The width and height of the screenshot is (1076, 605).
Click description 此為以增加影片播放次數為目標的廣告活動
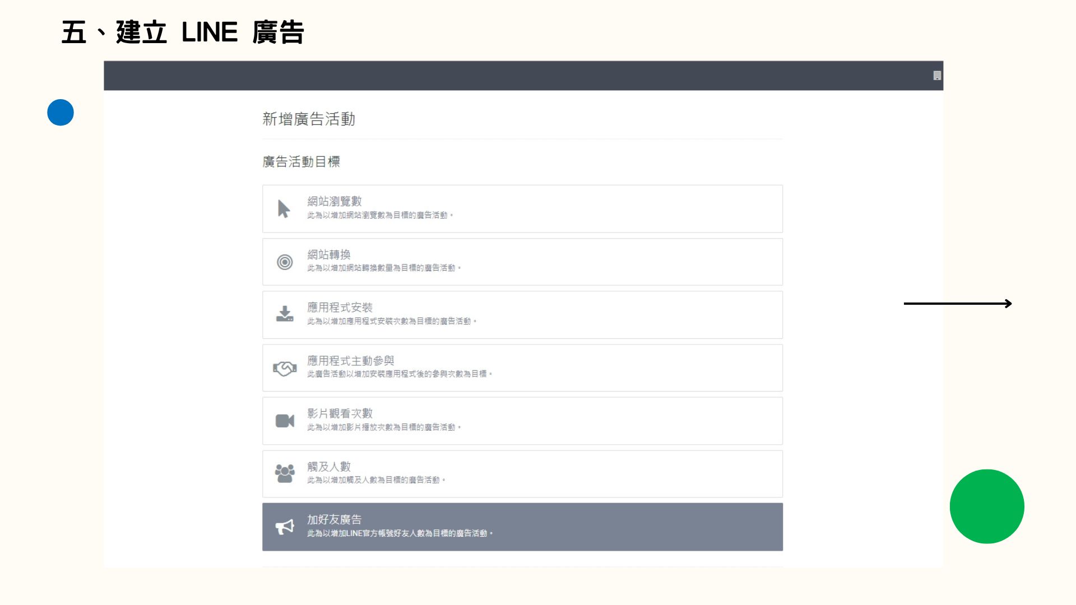click(x=384, y=427)
